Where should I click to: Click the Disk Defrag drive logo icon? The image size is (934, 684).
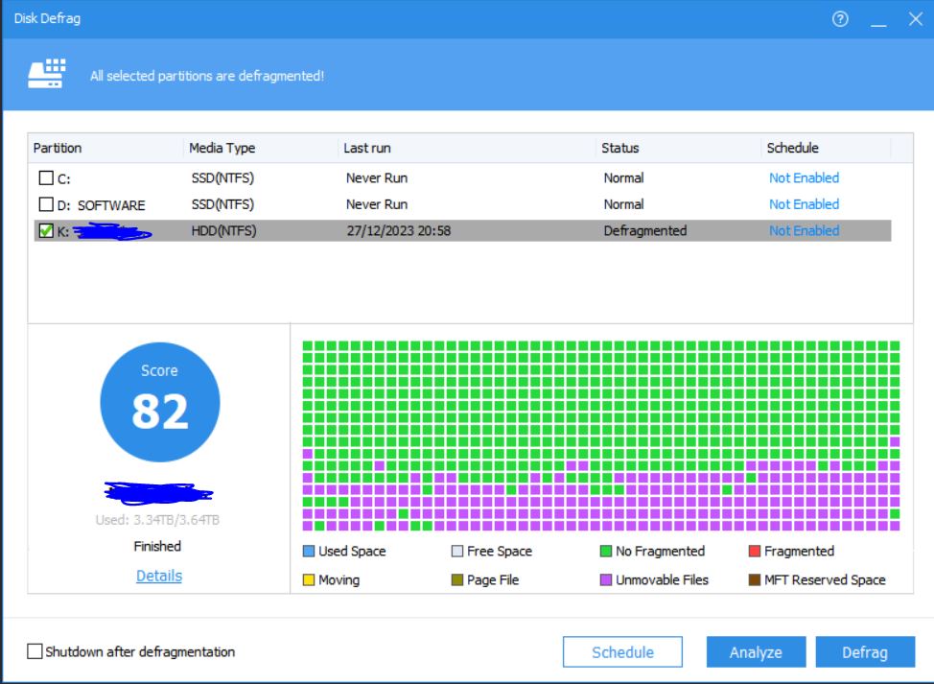(x=46, y=73)
